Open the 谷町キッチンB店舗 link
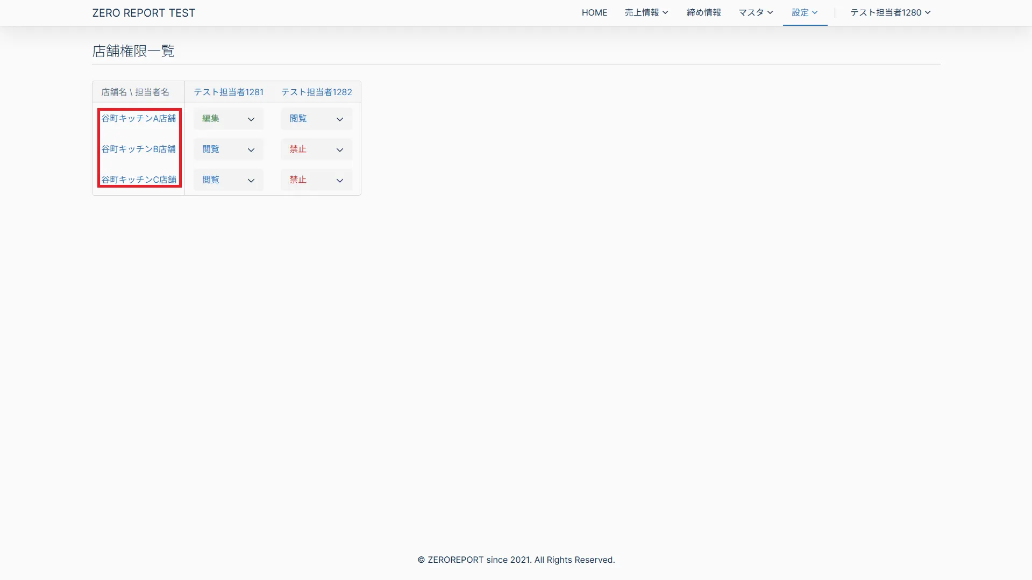The width and height of the screenshot is (1032, 580). (x=139, y=149)
